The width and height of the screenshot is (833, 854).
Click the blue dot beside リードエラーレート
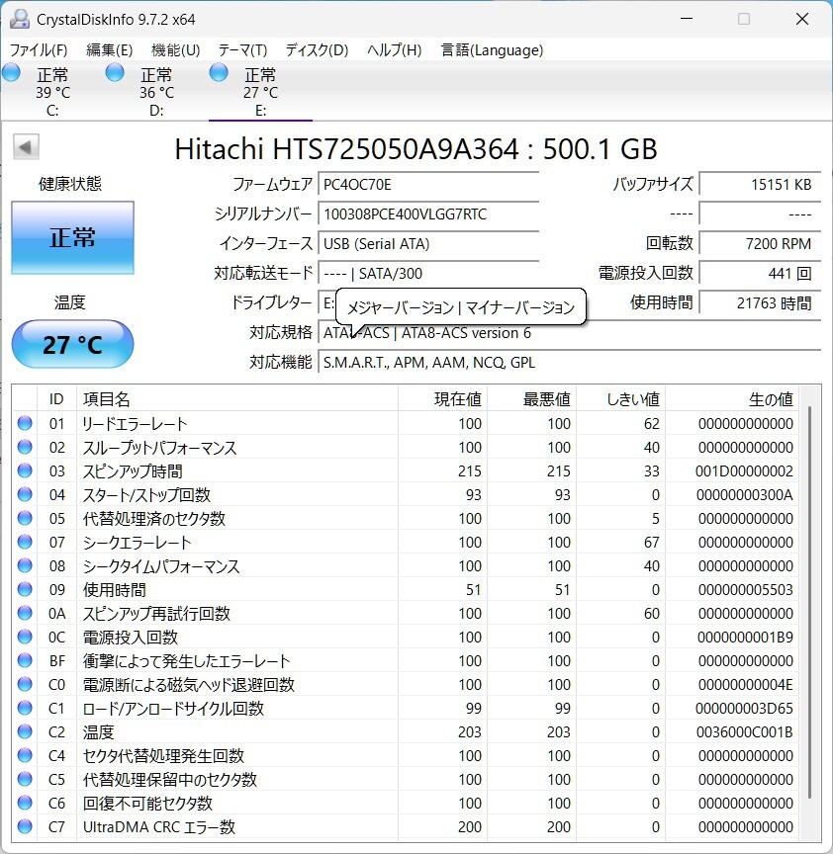[x=24, y=423]
